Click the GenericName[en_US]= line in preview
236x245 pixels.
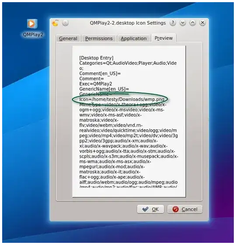coord(104,89)
